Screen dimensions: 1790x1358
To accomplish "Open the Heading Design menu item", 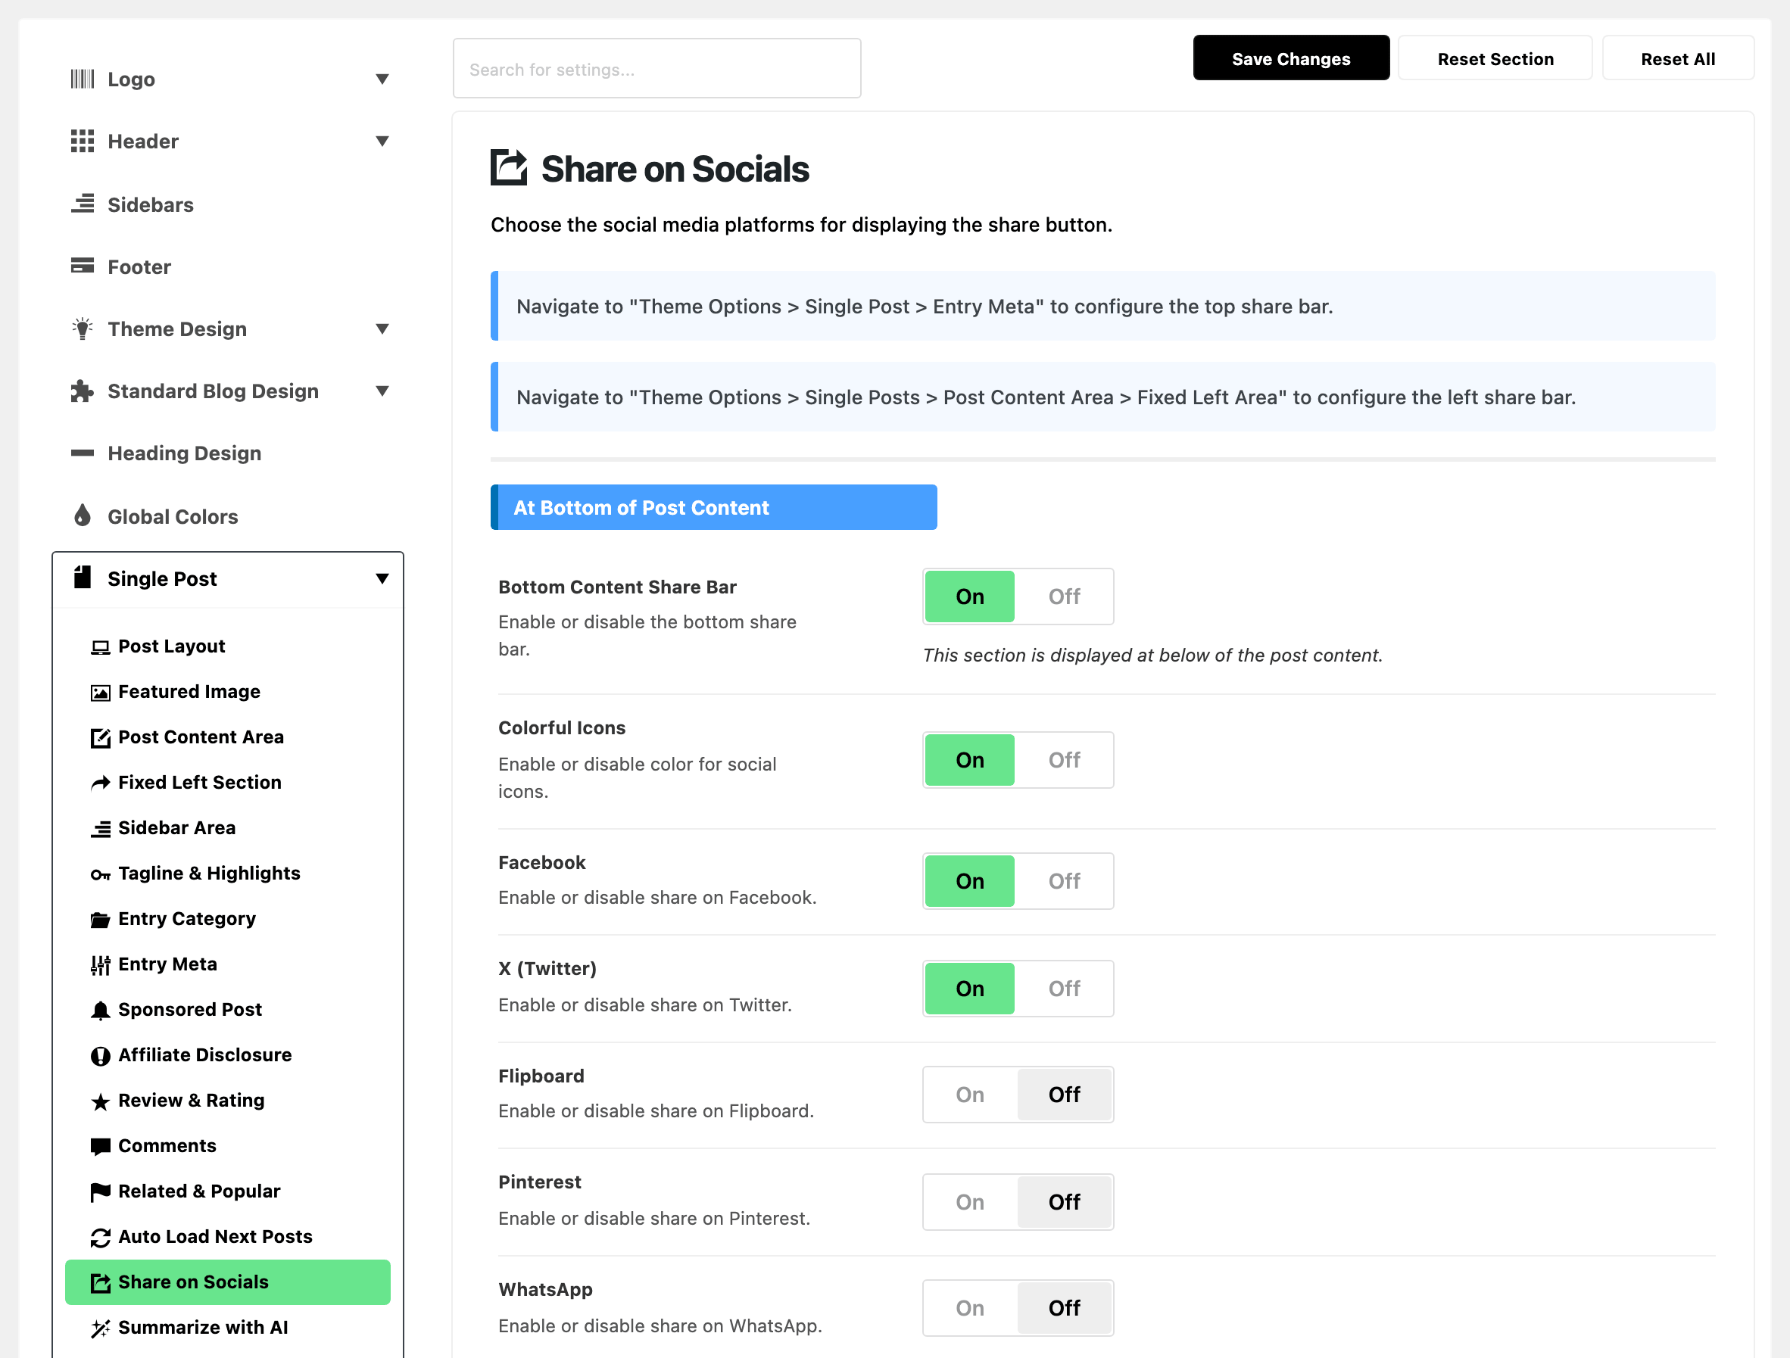I will tap(227, 453).
